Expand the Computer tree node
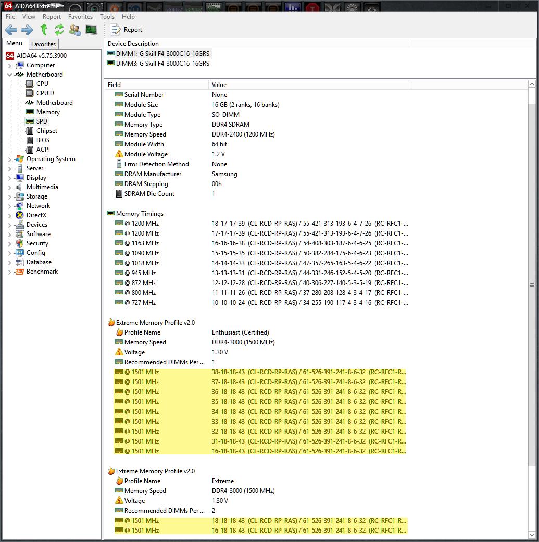The image size is (539, 542). click(10, 65)
